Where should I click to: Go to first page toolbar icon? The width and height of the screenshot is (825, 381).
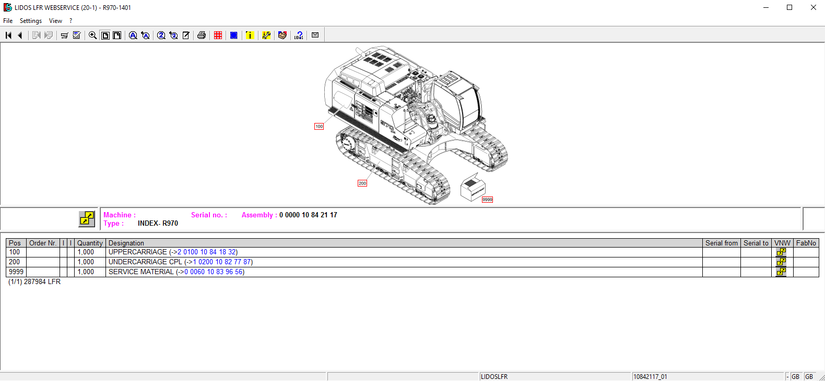pos(8,35)
